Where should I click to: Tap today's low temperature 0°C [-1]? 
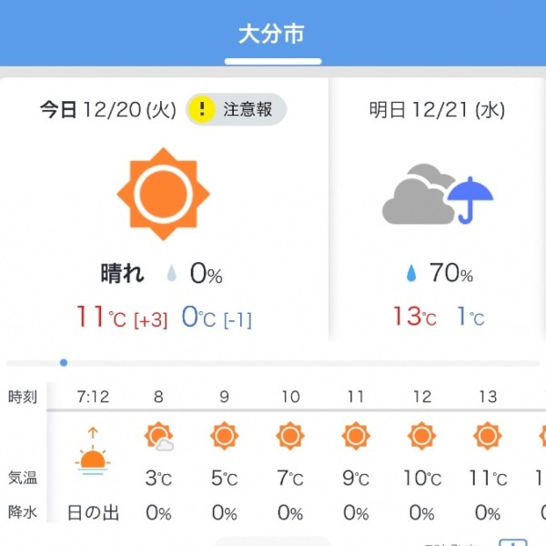[217, 318]
